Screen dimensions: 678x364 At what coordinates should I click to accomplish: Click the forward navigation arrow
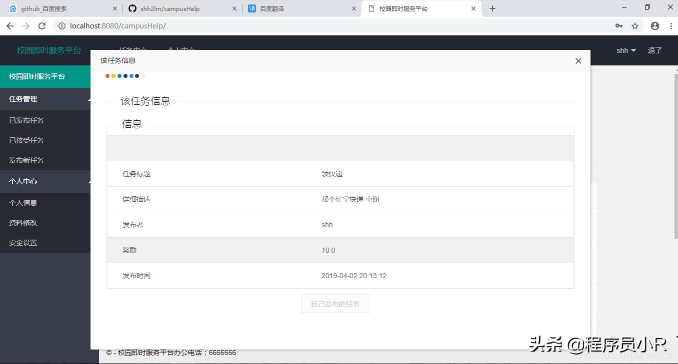point(26,25)
